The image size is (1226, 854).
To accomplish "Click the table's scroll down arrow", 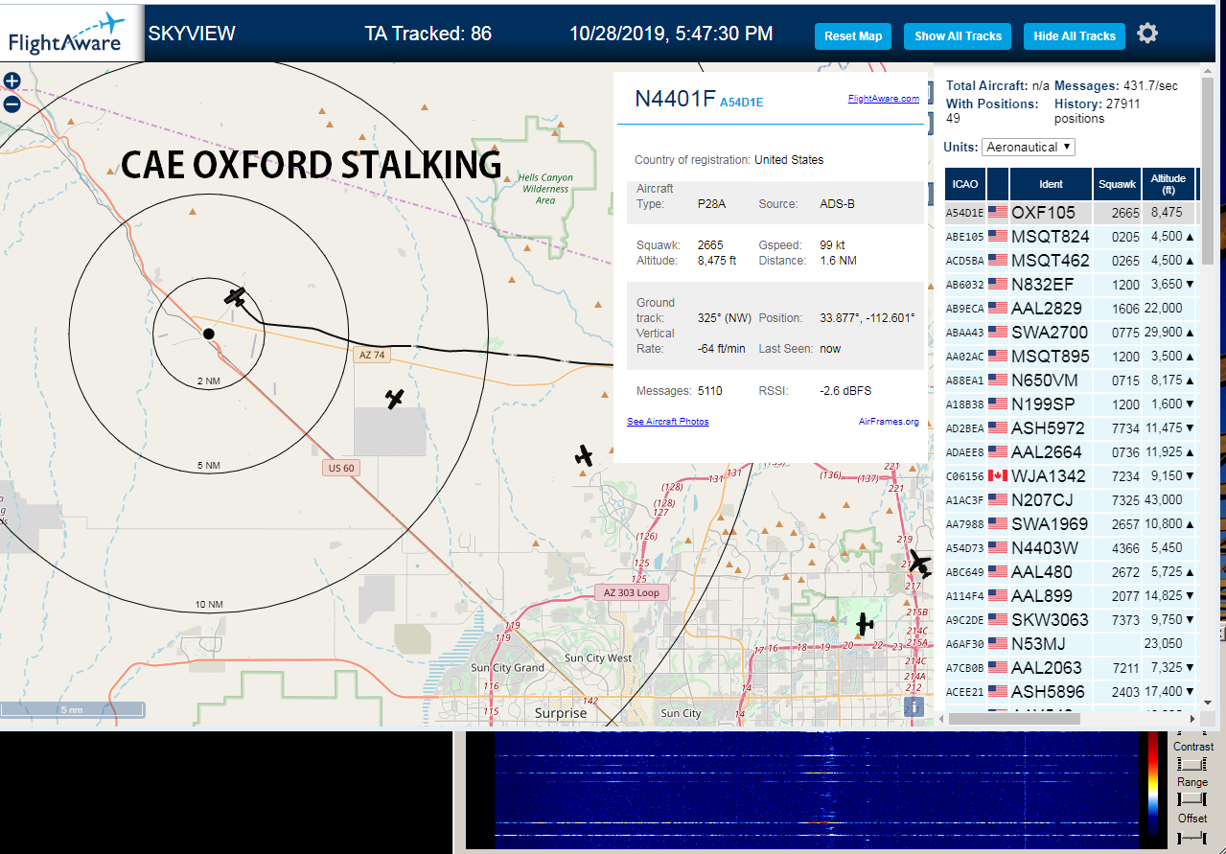I will 1208,701.
